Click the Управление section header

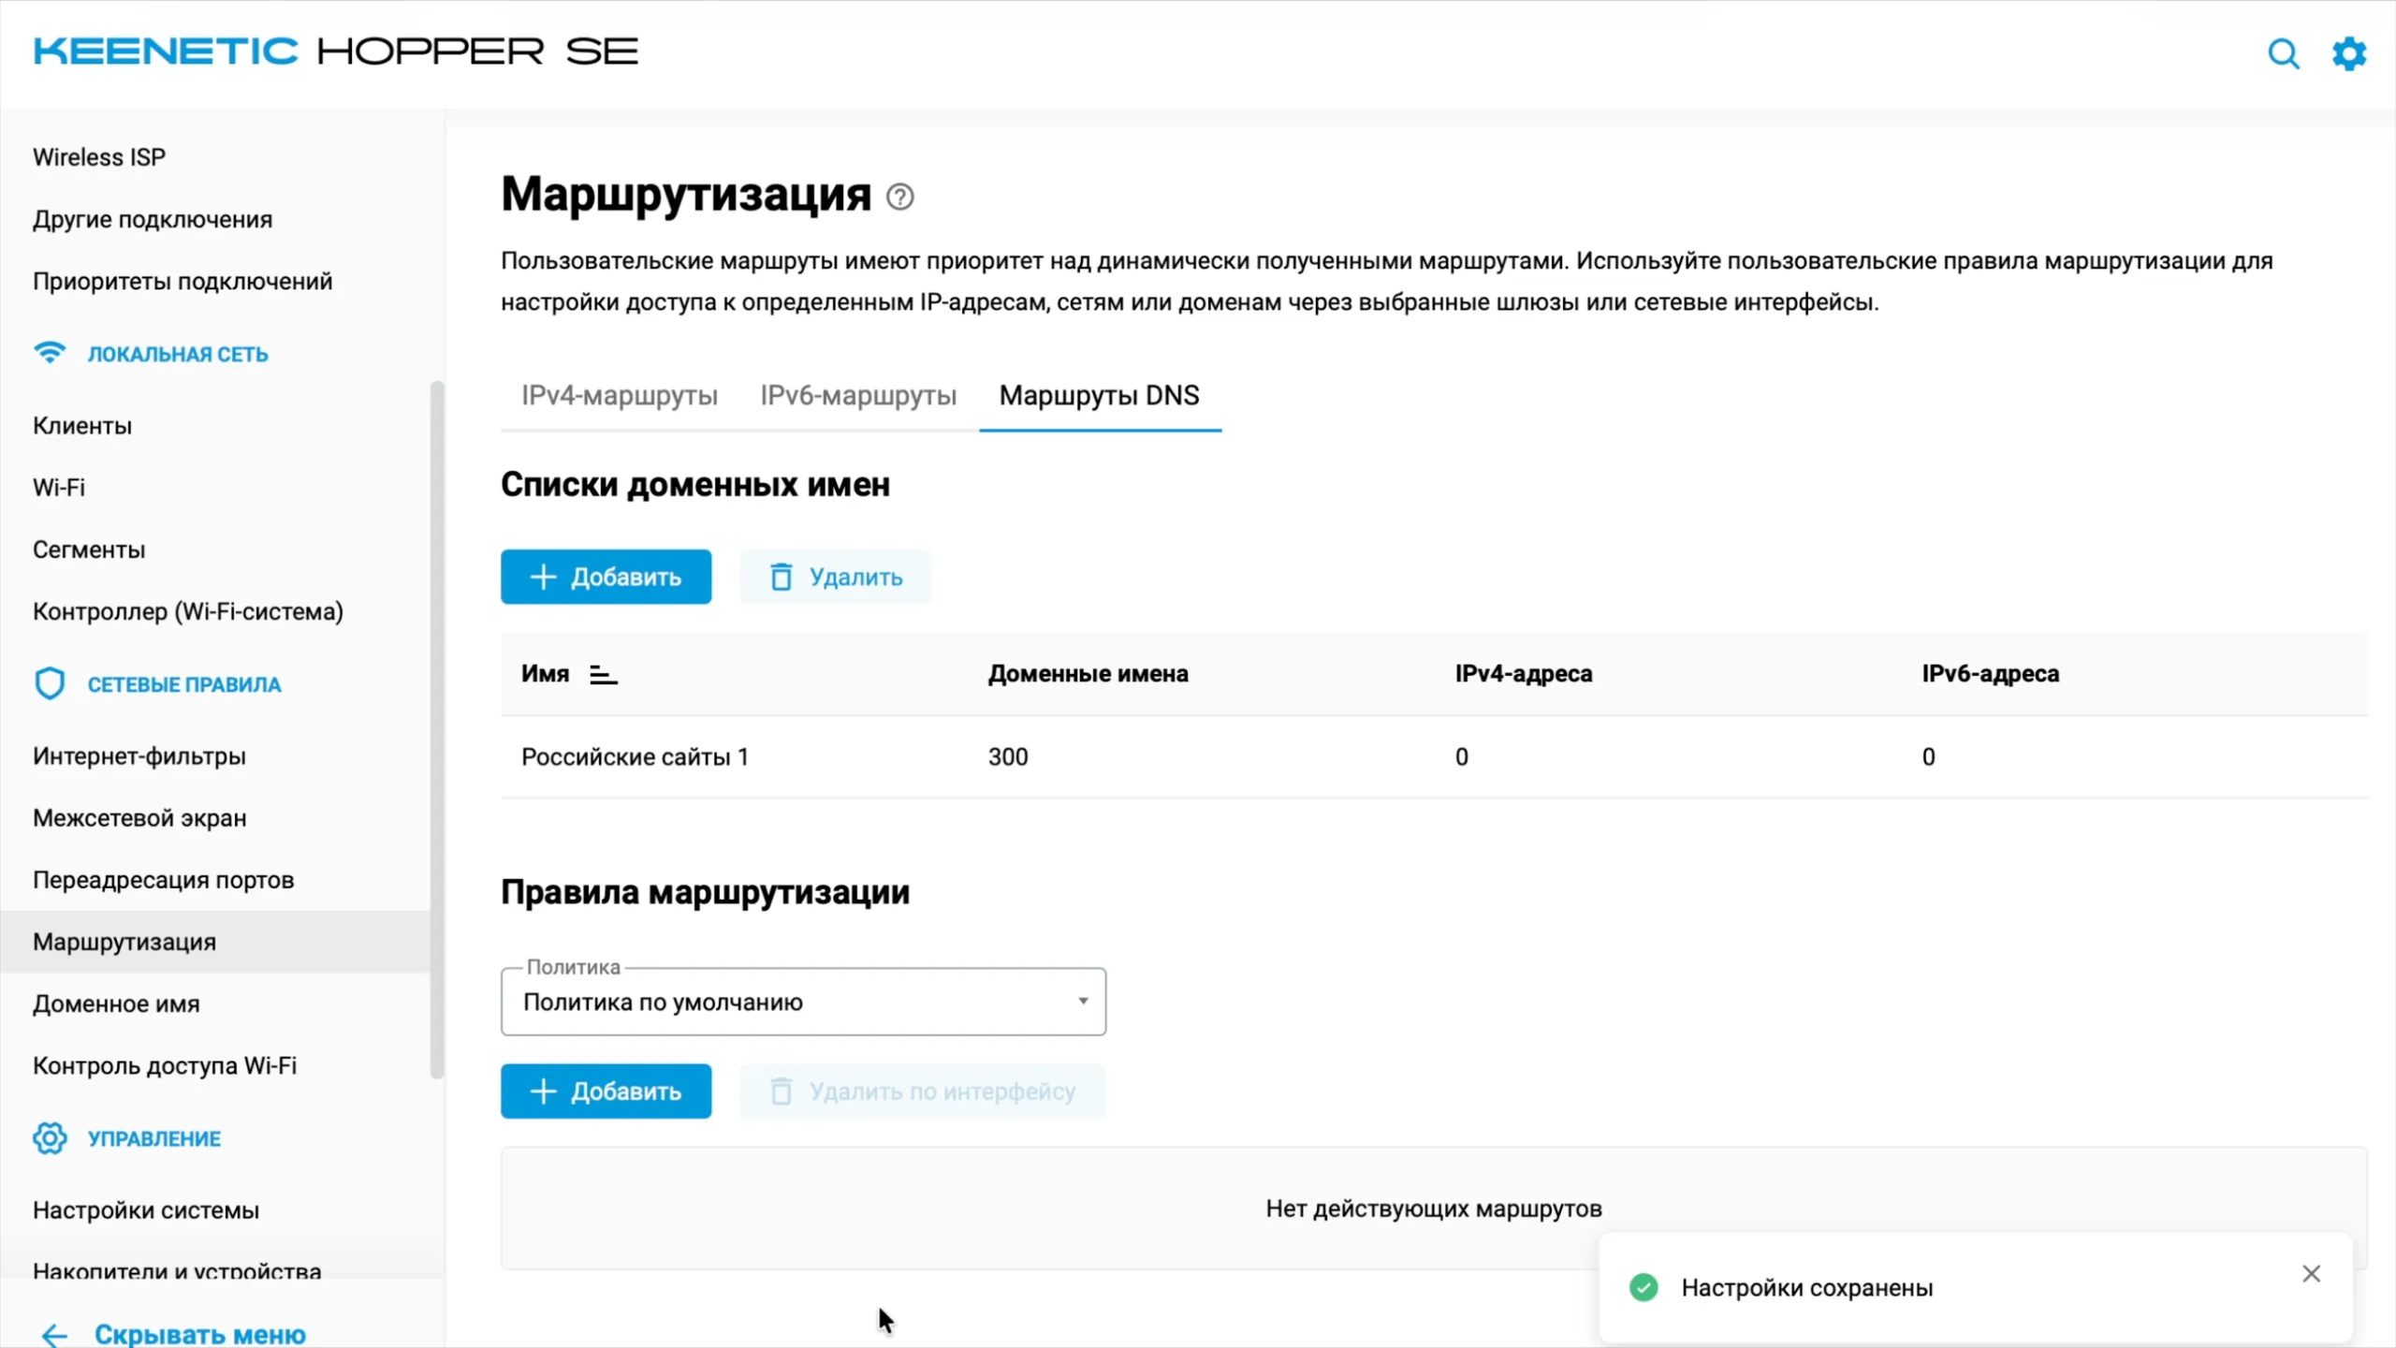tap(154, 1138)
